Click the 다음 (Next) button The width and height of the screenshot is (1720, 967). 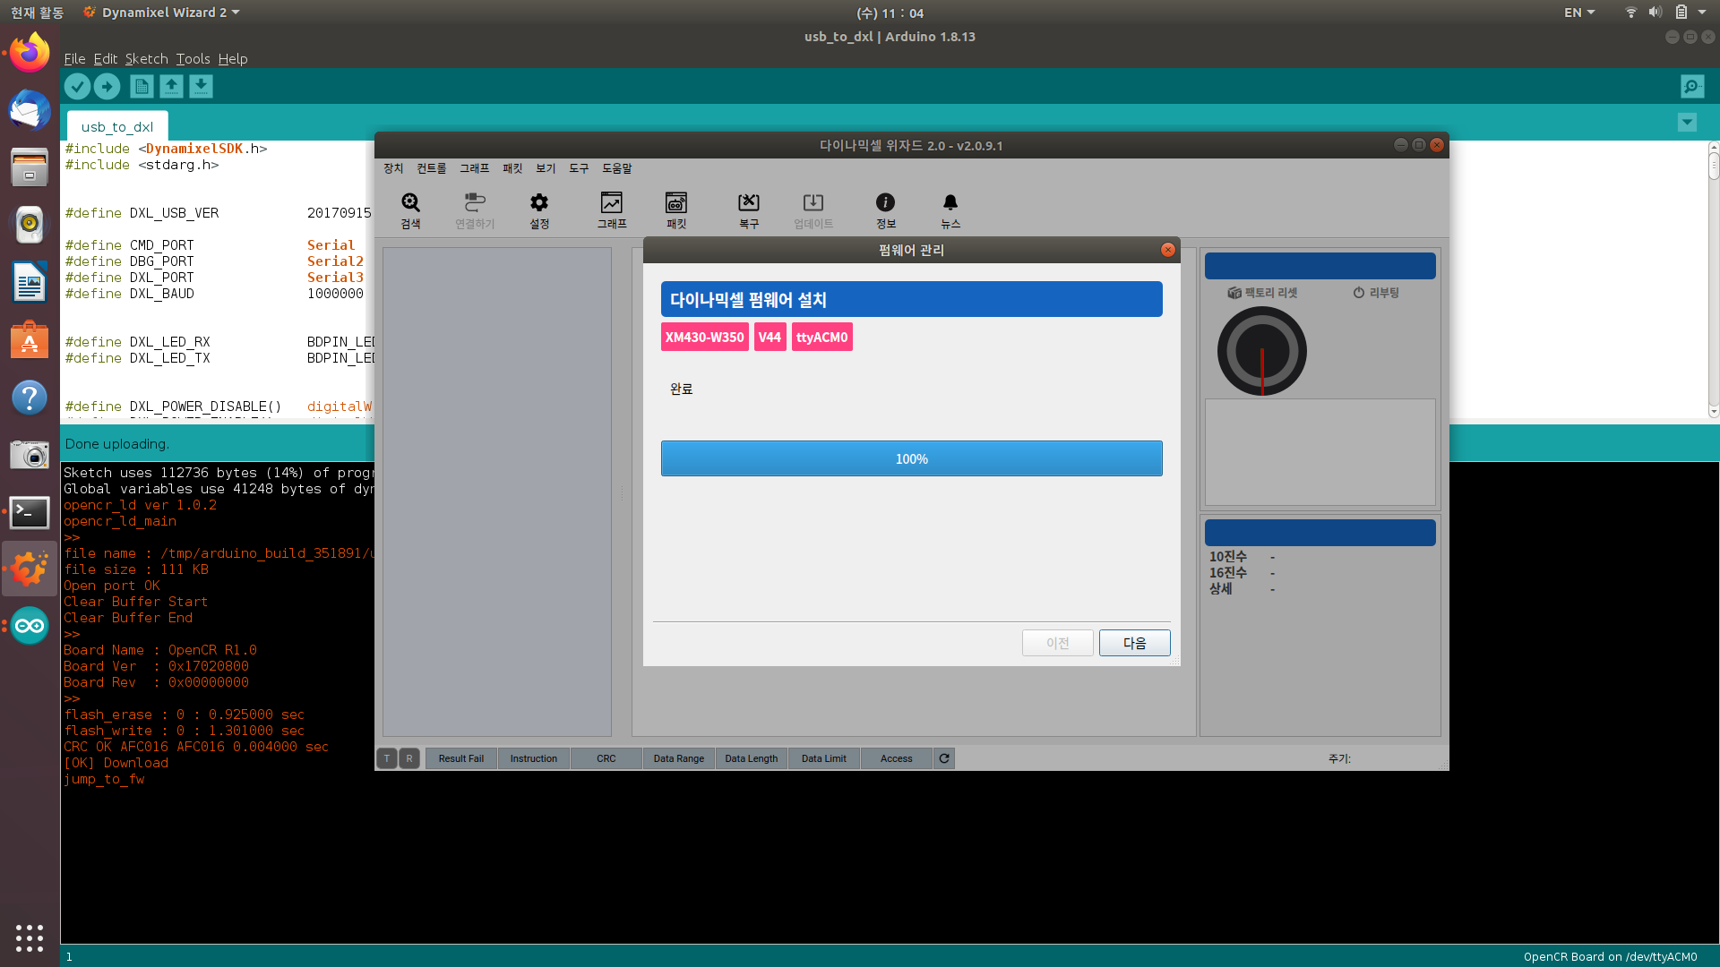[x=1134, y=643]
